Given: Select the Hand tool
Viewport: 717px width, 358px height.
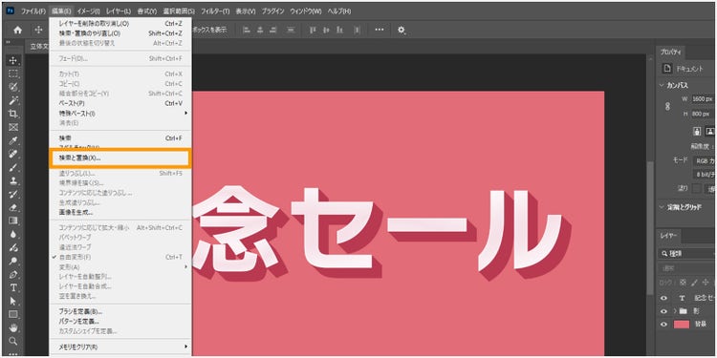Looking at the screenshot, I should 13,327.
